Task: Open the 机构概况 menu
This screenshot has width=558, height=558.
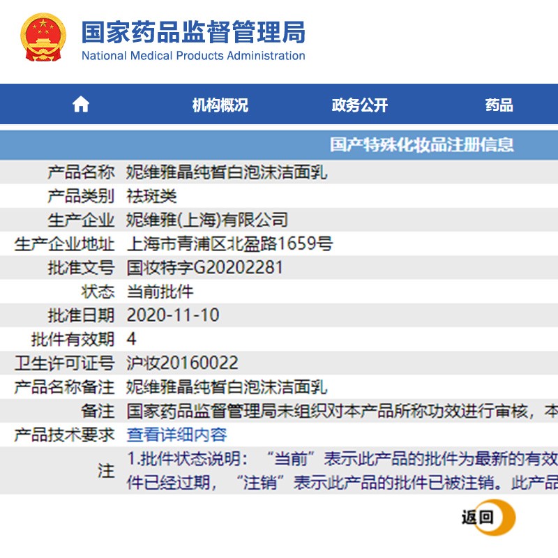Action: 220,105
